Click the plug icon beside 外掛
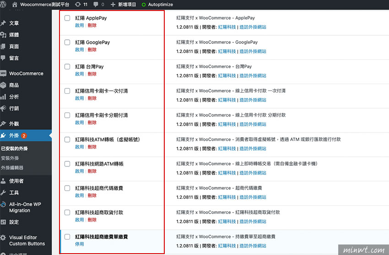 tap(3, 135)
